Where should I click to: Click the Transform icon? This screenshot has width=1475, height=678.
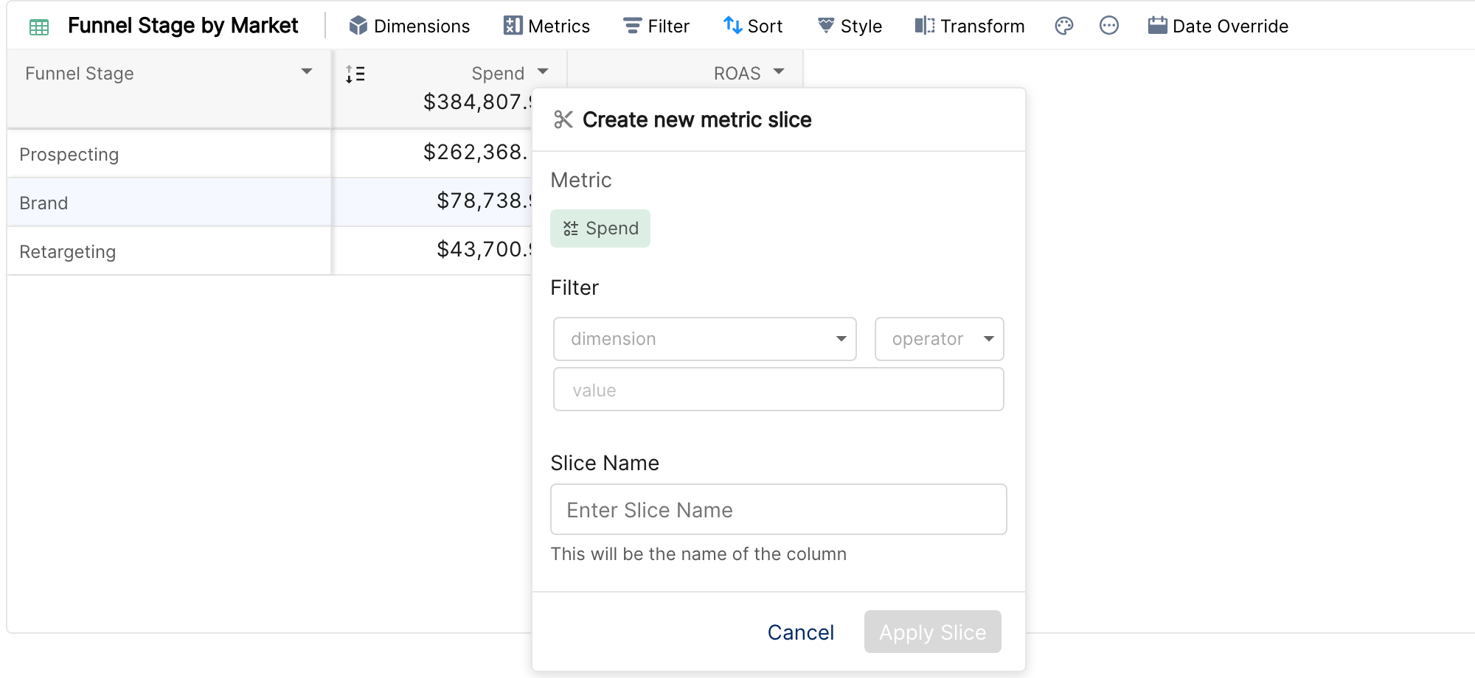pos(925,26)
